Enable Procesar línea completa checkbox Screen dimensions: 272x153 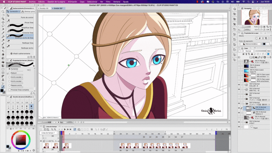pyautogui.click(x=10, y=90)
